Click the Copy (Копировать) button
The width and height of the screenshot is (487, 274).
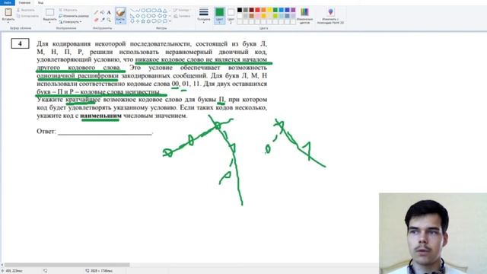[x=28, y=16]
